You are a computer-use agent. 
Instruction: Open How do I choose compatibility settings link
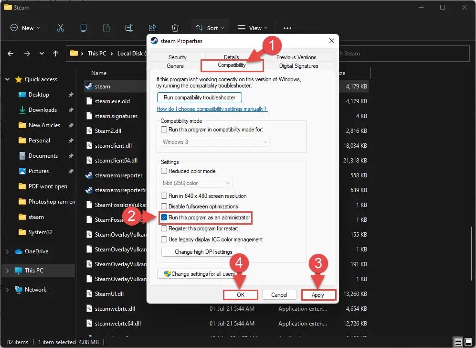(212, 109)
